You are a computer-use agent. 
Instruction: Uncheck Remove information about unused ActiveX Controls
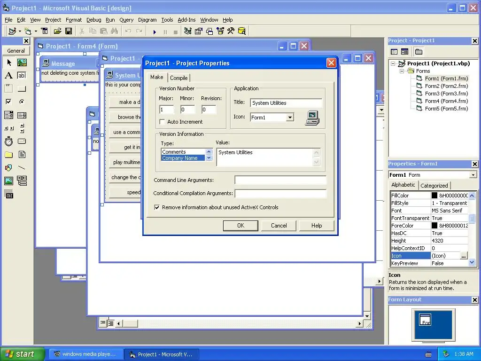click(157, 207)
